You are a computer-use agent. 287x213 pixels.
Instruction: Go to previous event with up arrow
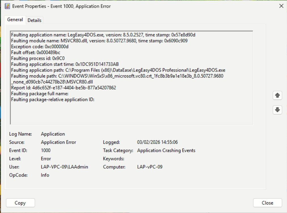277,96
